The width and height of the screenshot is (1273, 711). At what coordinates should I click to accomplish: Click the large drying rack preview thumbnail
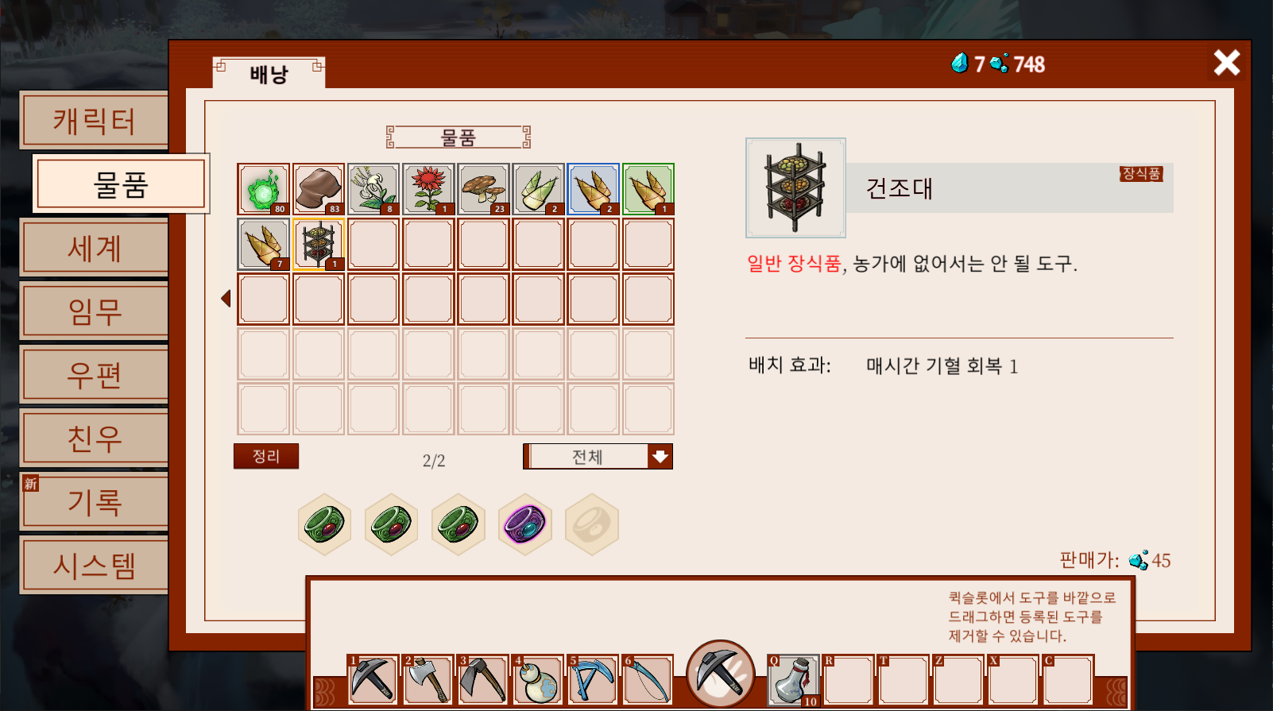pyautogui.click(x=795, y=187)
